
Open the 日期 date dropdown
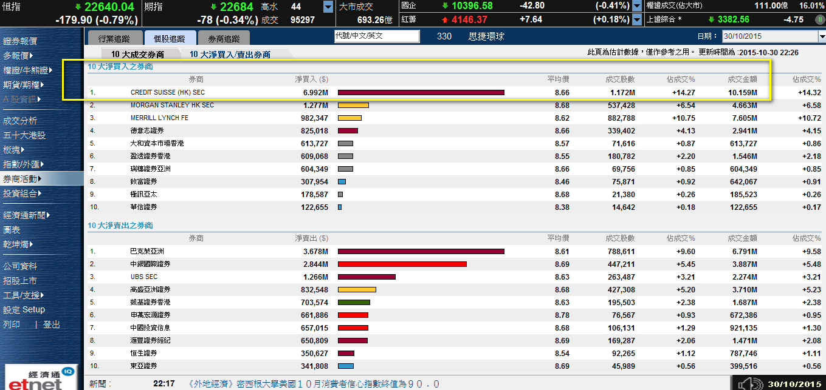pyautogui.click(x=821, y=36)
